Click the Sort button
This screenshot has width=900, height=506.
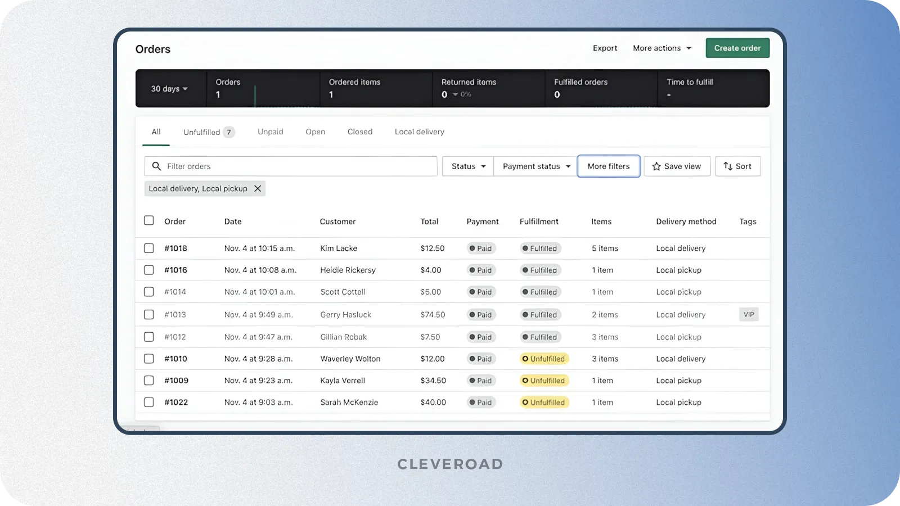point(738,166)
